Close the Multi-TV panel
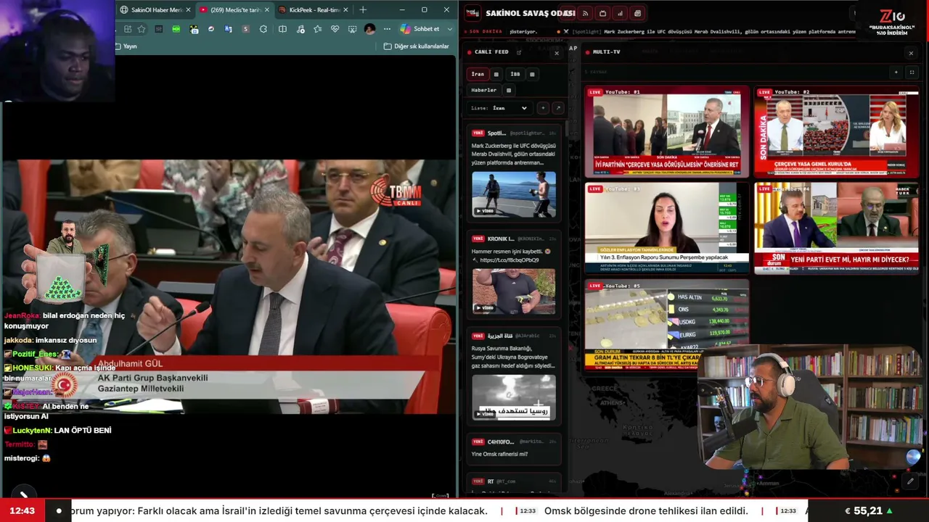The image size is (929, 522). tap(911, 53)
